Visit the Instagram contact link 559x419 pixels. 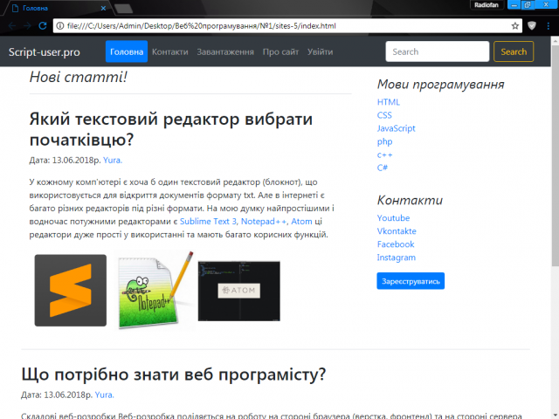click(x=396, y=258)
